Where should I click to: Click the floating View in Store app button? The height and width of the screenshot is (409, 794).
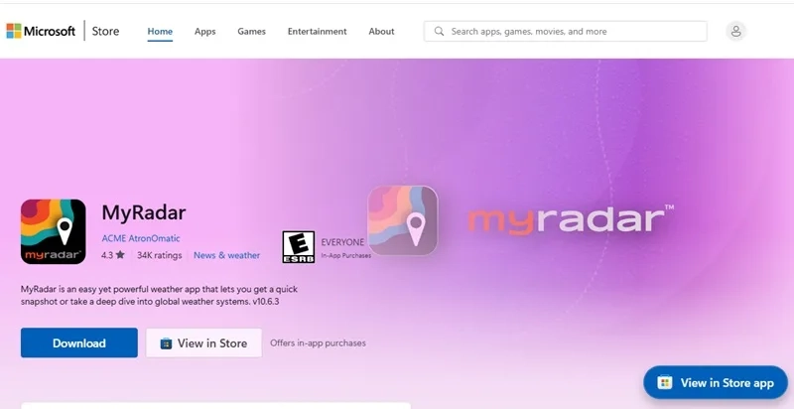click(x=715, y=382)
